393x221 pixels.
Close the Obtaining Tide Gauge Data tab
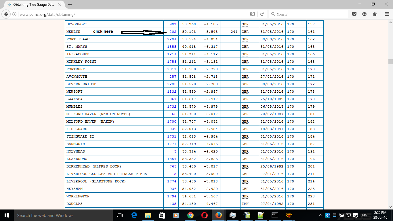click(x=60, y=5)
